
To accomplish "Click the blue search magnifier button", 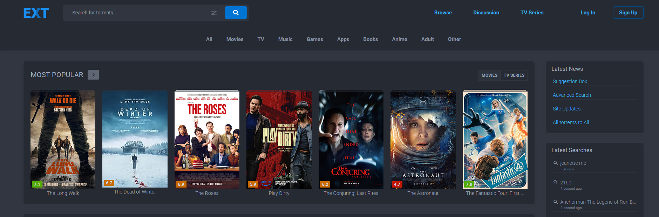I will (236, 13).
